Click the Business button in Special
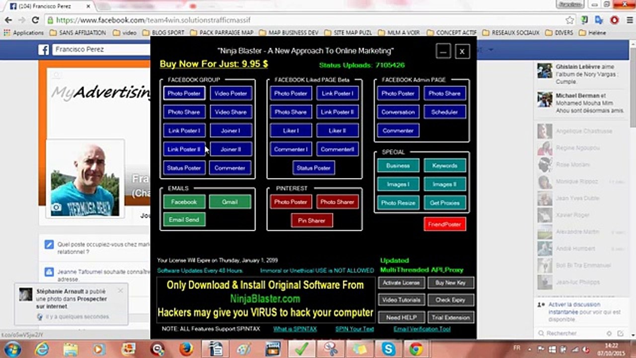636x358 pixels. pyautogui.click(x=398, y=166)
